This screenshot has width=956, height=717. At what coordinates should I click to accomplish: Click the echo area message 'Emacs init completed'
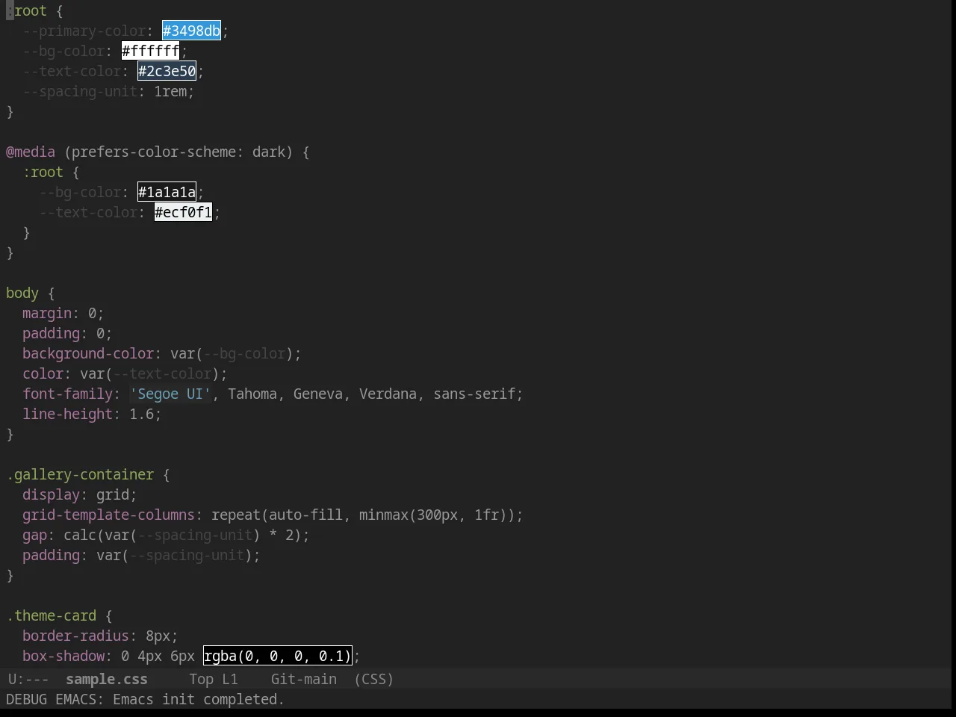(x=198, y=699)
